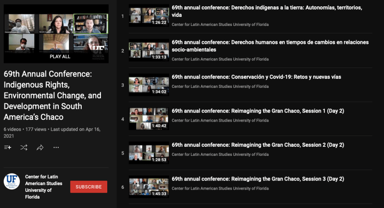
Task: Open the Session 1 (Day 2) video thumbnail
Action: [148, 119]
